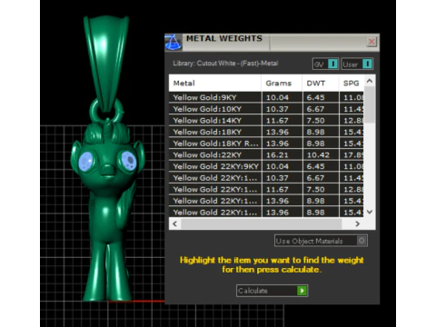Select the Yellow Gold:9KY row
This screenshot has height=327, width=436.
coord(266,97)
